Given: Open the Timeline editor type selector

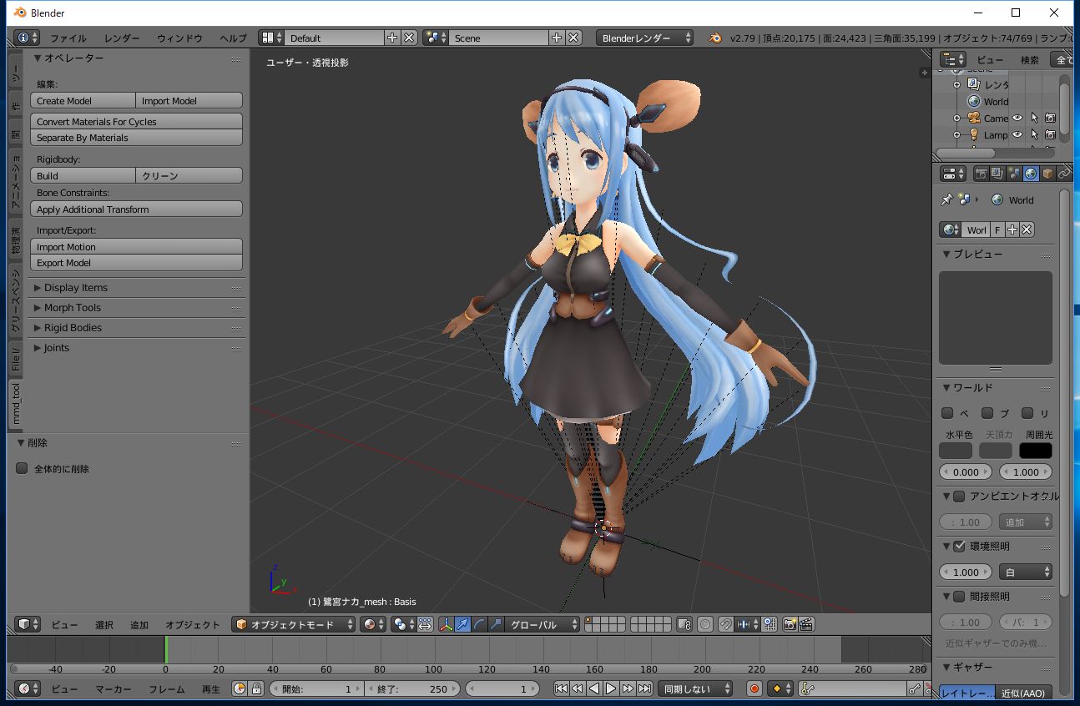Looking at the screenshot, I should 28,688.
